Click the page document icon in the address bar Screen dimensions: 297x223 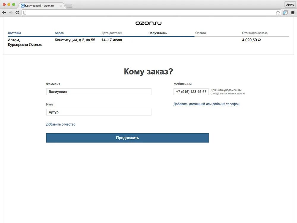(x=26, y=12)
